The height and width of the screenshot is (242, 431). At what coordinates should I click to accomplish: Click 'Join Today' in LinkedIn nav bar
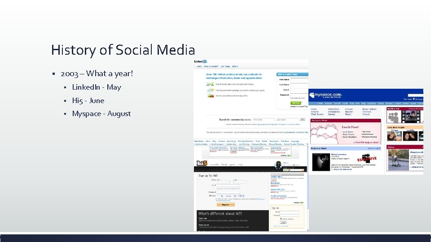click(x=225, y=66)
